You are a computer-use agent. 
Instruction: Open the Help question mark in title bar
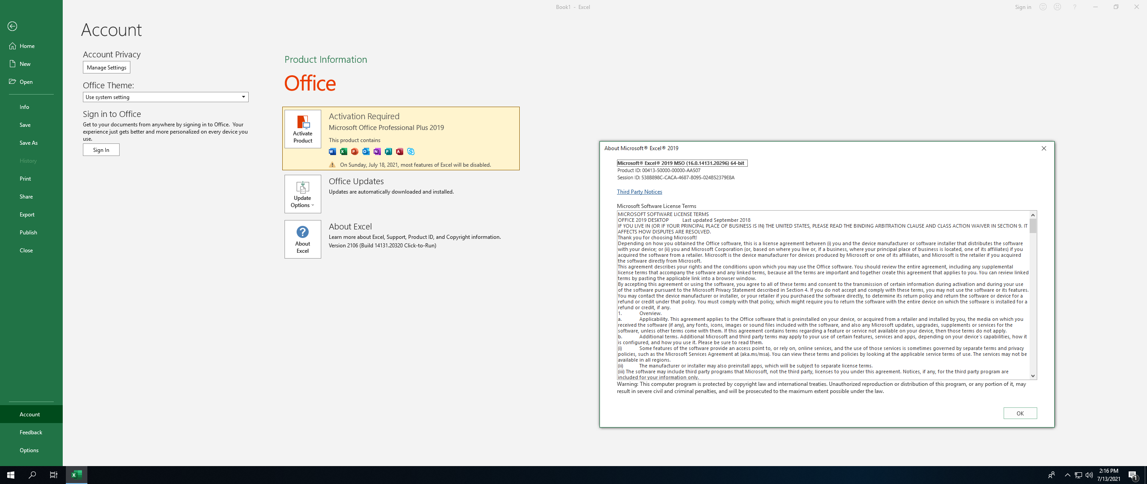(1074, 7)
